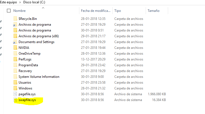Select Archivos de programa (x86) entry
The width and height of the screenshot is (205, 114).
tap(39, 36)
